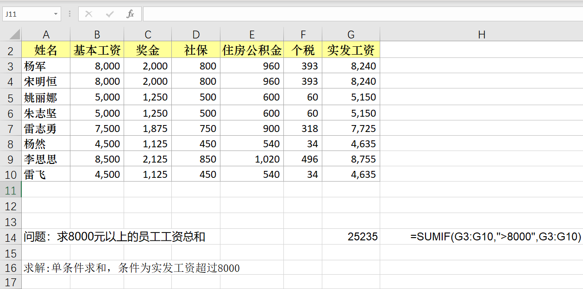Click the name cell 雷志勇
The width and height of the screenshot is (583, 289).
click(x=46, y=128)
